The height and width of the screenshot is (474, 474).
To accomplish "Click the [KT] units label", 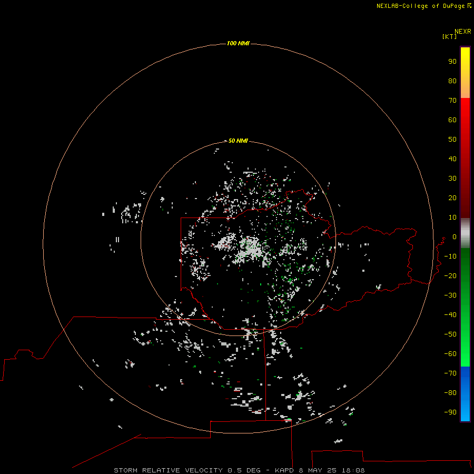I will point(449,36).
